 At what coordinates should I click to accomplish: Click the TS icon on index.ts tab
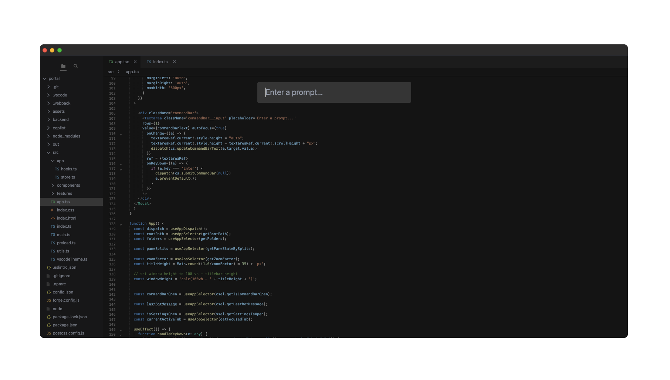pos(149,62)
